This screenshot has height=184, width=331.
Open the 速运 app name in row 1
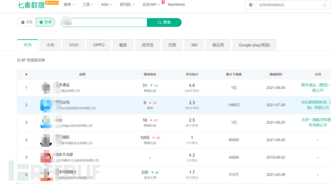64,85
